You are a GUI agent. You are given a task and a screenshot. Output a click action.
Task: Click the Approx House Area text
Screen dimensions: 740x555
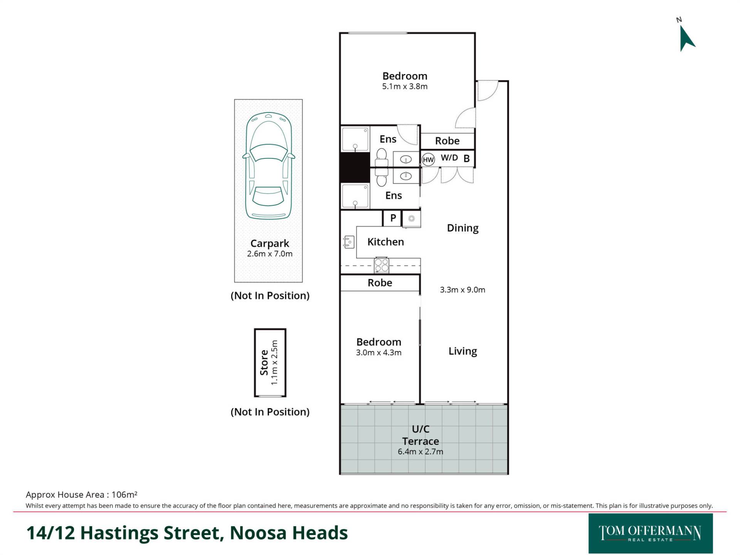tap(81, 494)
